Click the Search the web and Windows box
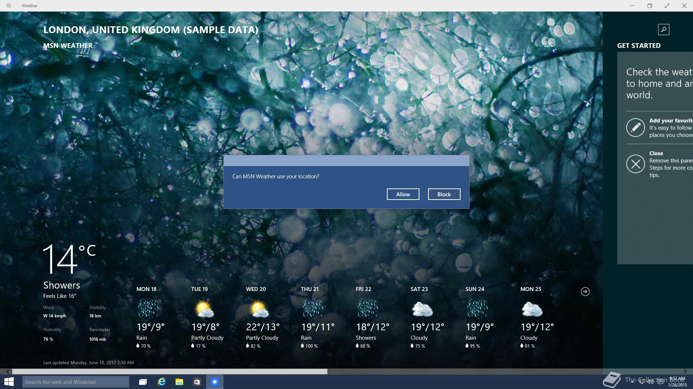Viewport: 693px width, 389px height. 76,382
